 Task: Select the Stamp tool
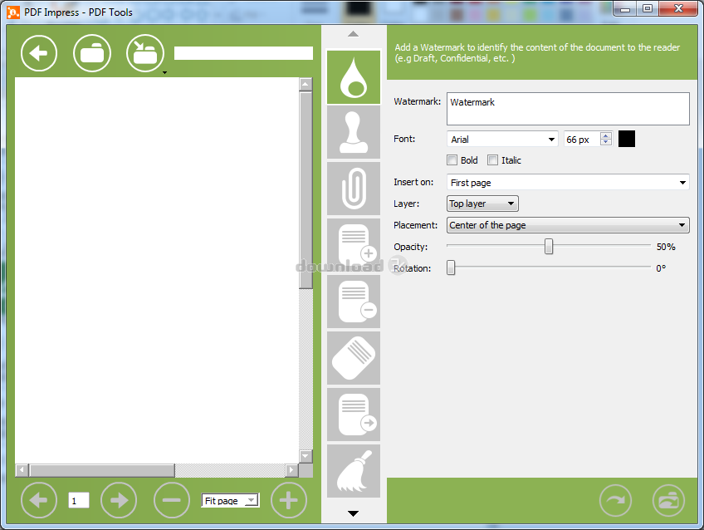coord(354,132)
